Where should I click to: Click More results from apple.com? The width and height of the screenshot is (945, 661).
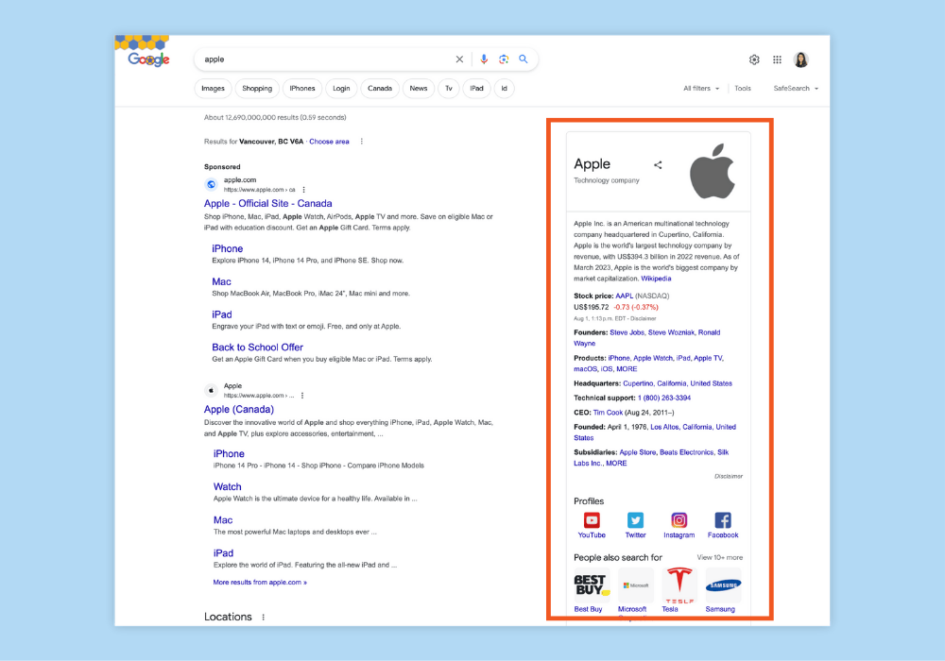pos(260,583)
